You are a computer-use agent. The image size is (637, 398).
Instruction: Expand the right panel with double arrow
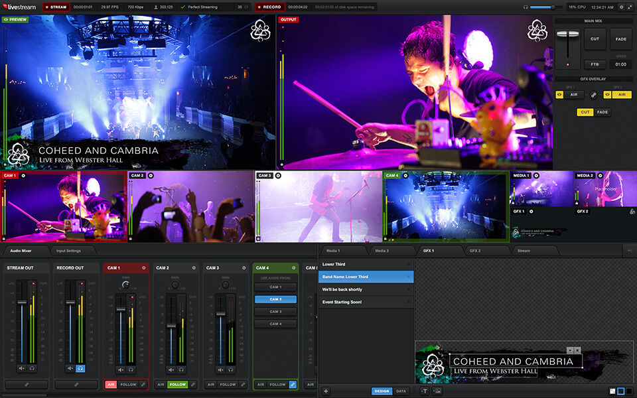[x=630, y=251]
